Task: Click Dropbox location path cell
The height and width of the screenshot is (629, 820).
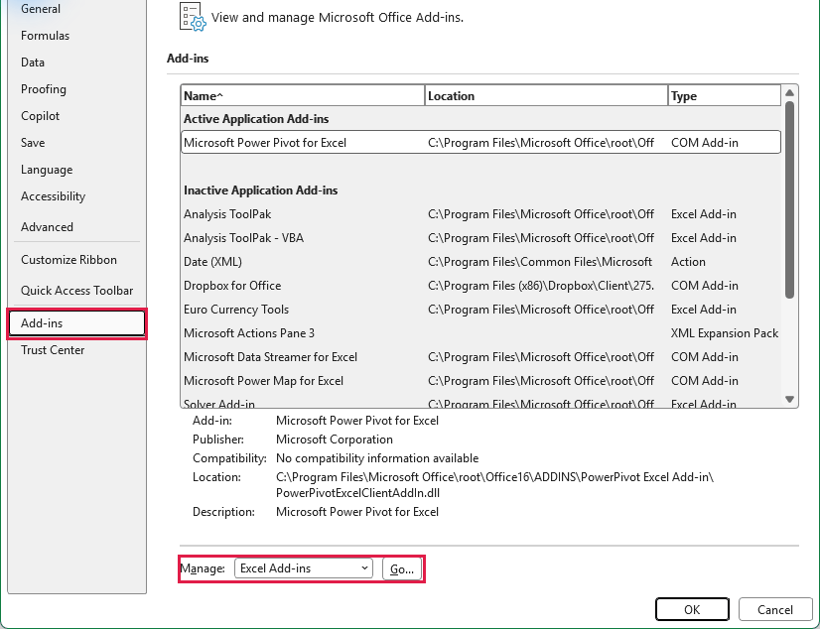Action: (541, 286)
